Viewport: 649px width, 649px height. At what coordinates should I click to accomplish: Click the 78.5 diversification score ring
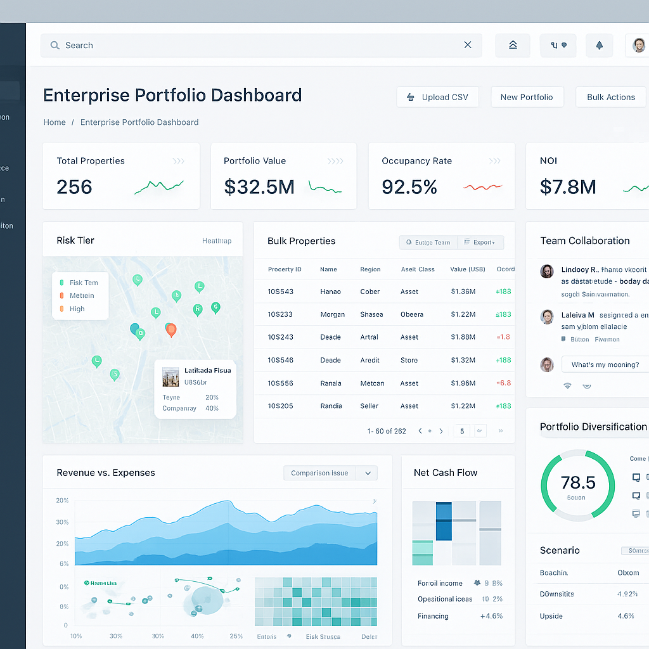pyautogui.click(x=577, y=484)
